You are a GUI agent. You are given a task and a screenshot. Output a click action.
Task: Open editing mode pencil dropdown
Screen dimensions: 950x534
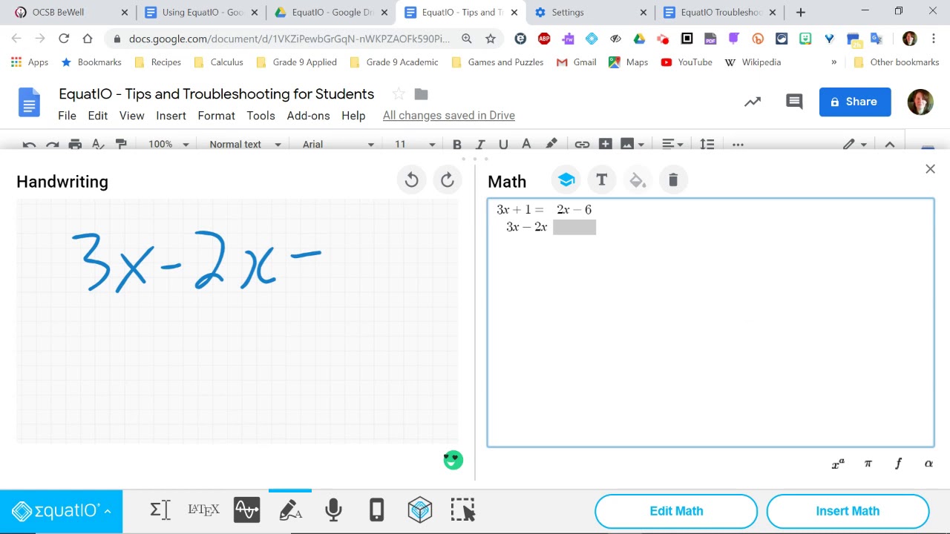(x=854, y=144)
